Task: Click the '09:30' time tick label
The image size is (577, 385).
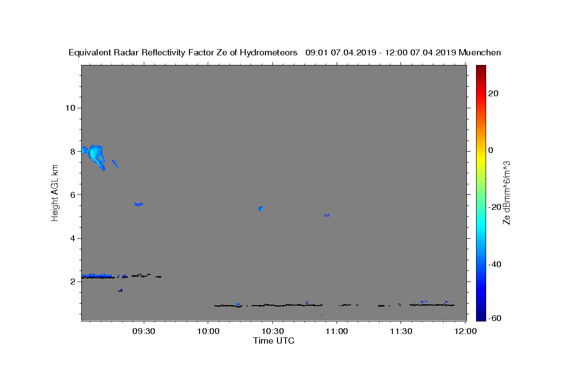Action: click(143, 331)
